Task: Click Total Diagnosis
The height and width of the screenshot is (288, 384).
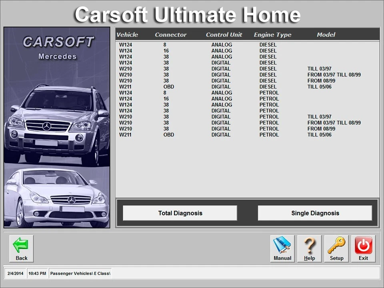Action: coord(180,213)
